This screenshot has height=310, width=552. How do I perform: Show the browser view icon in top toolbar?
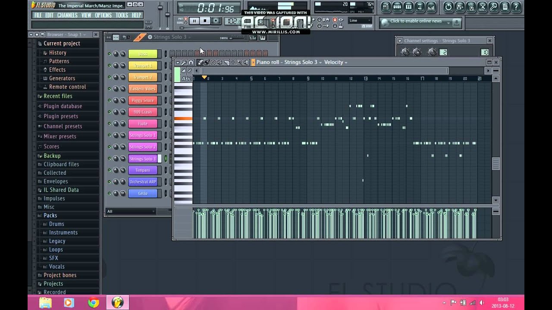pyautogui.click(x=420, y=7)
